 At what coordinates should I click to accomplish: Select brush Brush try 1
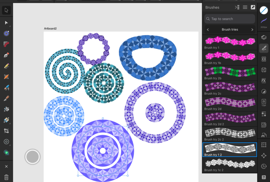230,42
